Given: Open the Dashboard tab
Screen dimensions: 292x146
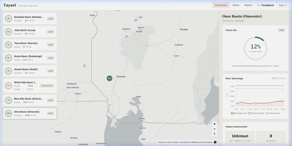Looking at the screenshot, I should [x=221, y=5].
